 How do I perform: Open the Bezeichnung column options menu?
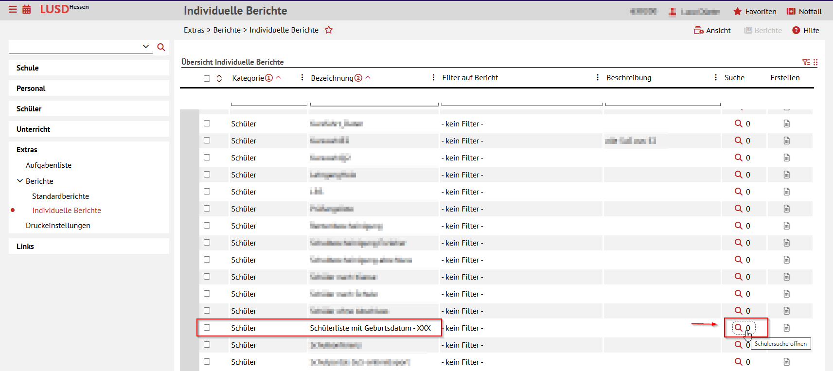pos(433,78)
